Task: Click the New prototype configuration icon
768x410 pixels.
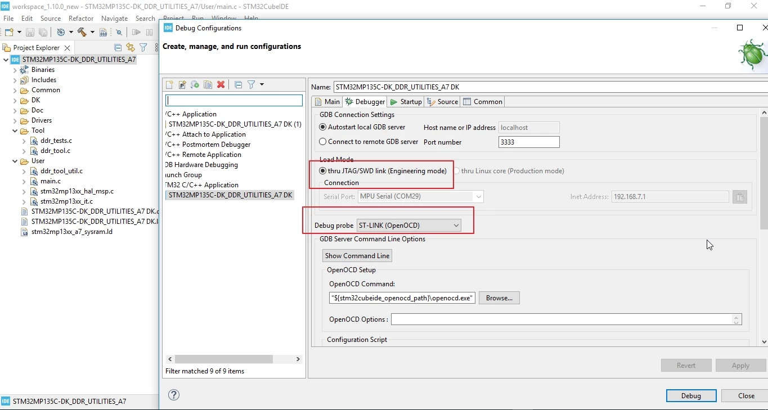Action: tap(182, 85)
